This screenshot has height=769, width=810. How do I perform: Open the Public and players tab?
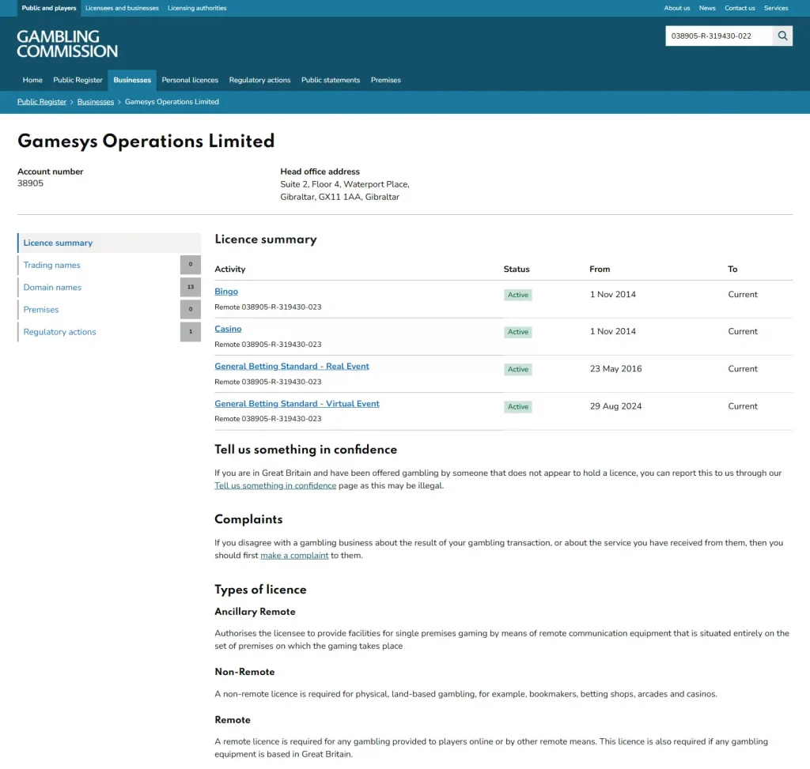click(49, 8)
